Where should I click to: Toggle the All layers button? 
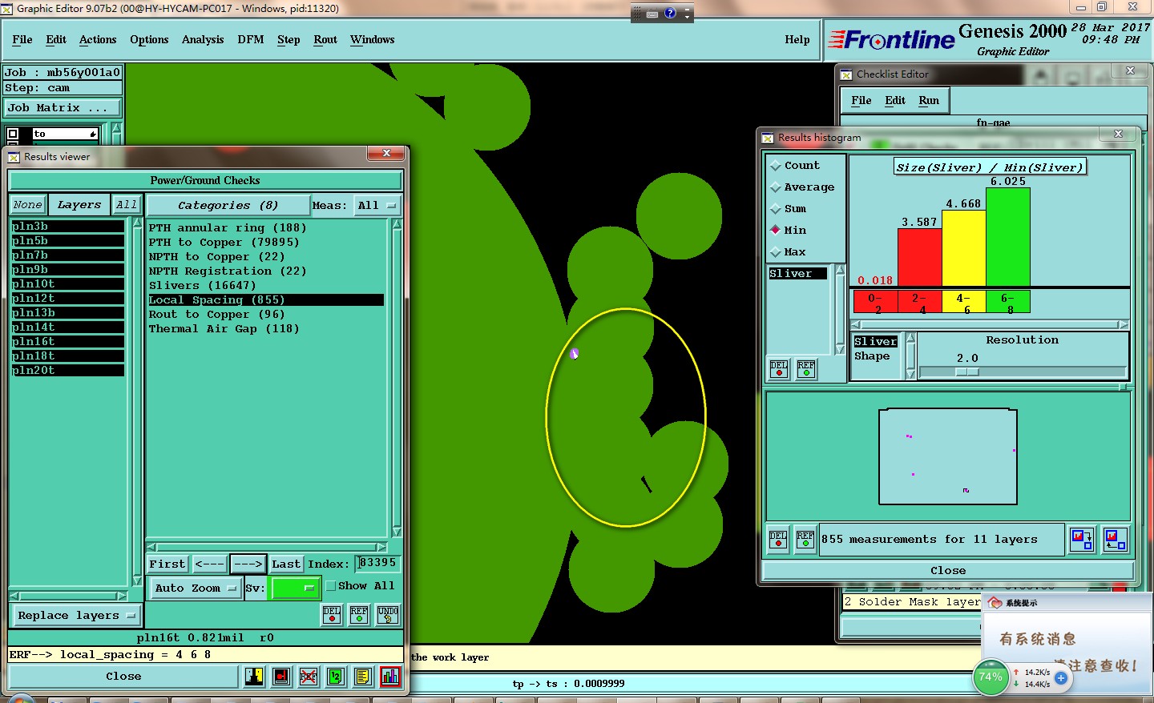click(x=127, y=205)
